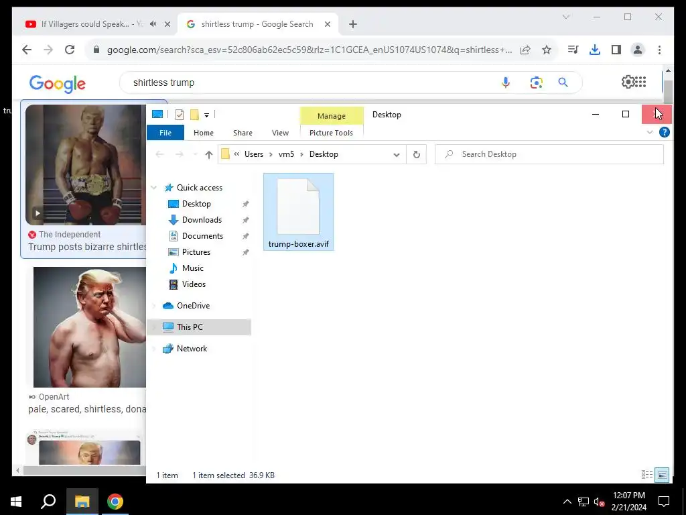Expand the address bar history dropdown

point(397,155)
